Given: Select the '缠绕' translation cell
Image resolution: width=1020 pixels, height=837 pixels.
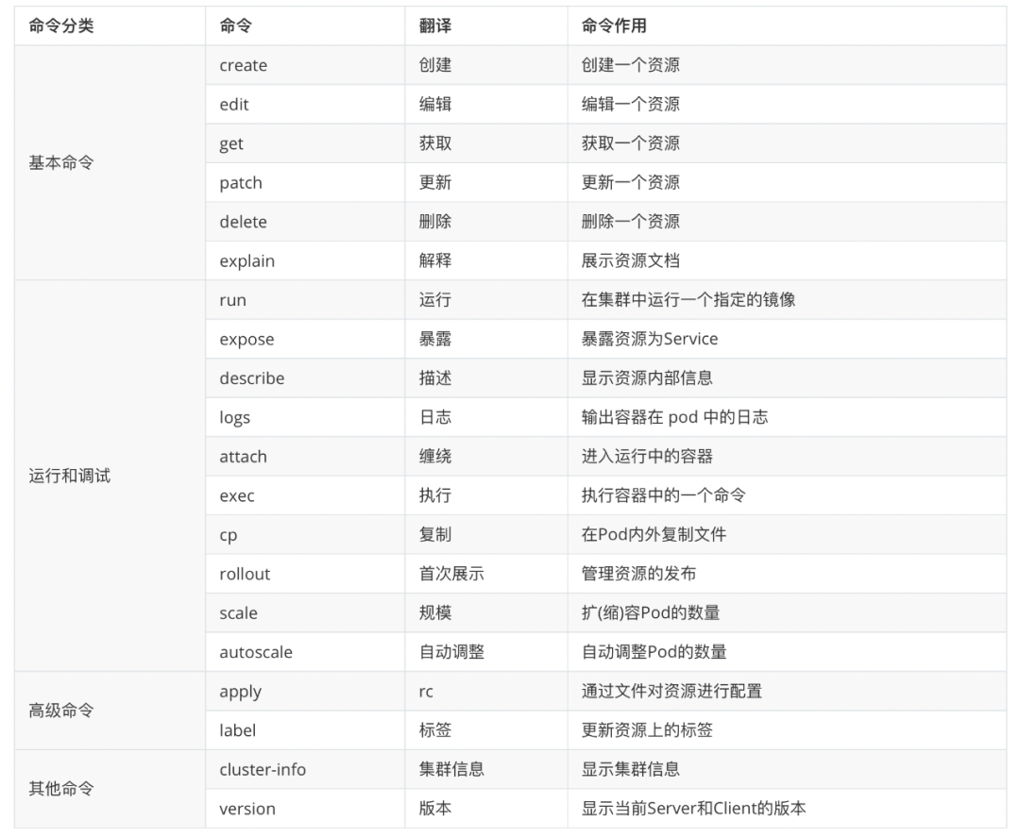Looking at the screenshot, I should click(x=486, y=456).
